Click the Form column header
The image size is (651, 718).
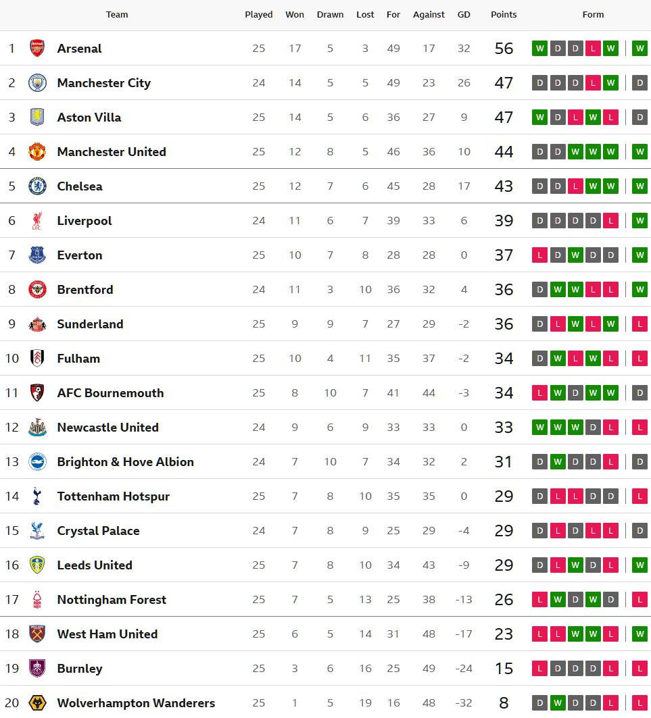point(593,14)
